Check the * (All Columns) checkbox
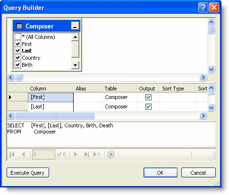 [17, 36]
